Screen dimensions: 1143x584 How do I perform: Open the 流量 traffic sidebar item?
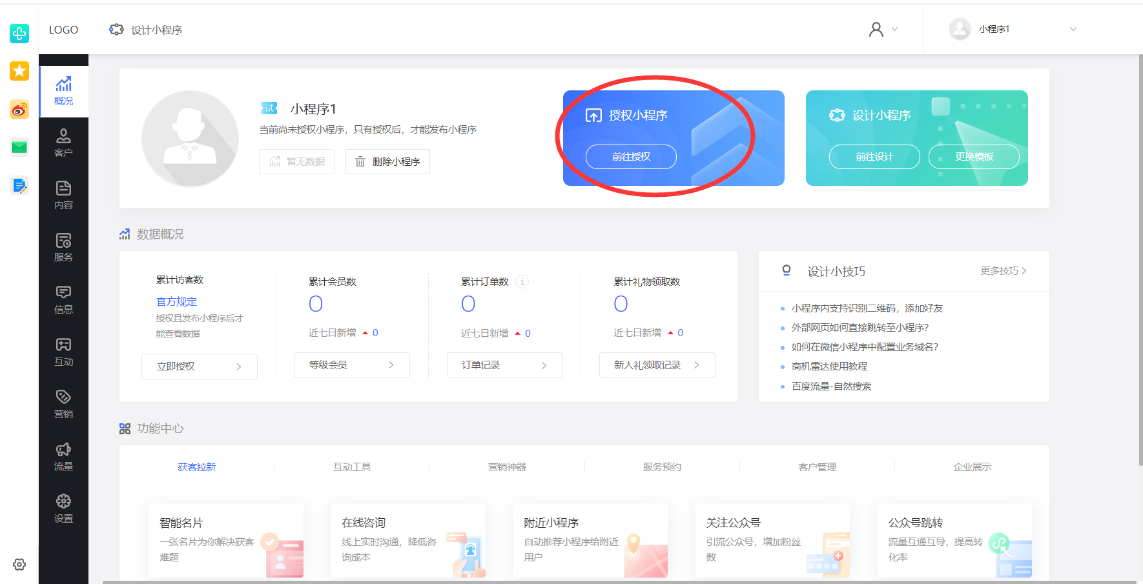tap(63, 457)
